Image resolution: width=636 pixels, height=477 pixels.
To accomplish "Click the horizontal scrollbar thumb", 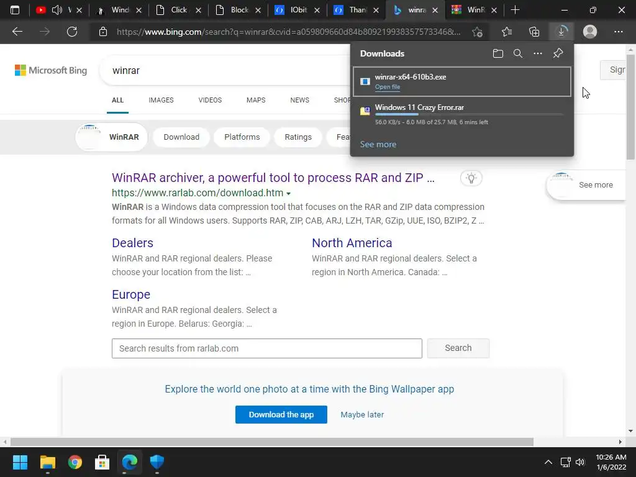I will (x=272, y=442).
